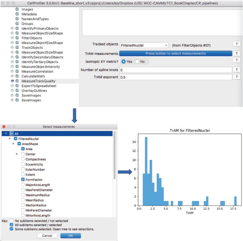Image resolution: width=243 pixels, height=241 pixels.
Task: Open help button for TrAM exponent
Action: 236,77
